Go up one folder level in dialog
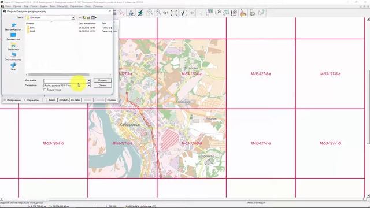 coord(84,18)
